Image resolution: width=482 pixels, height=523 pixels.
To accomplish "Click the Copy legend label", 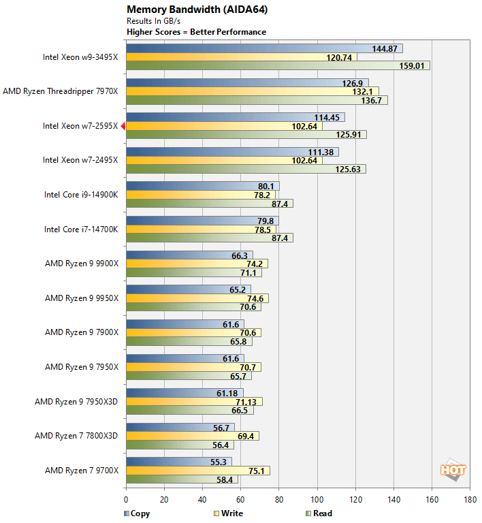I will pyautogui.click(x=140, y=513).
